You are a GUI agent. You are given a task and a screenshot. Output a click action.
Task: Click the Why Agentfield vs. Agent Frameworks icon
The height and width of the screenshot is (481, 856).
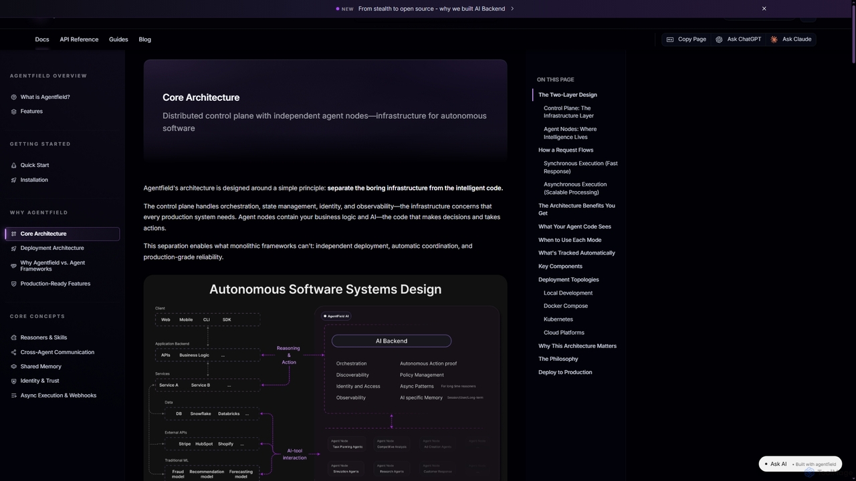[14, 266]
